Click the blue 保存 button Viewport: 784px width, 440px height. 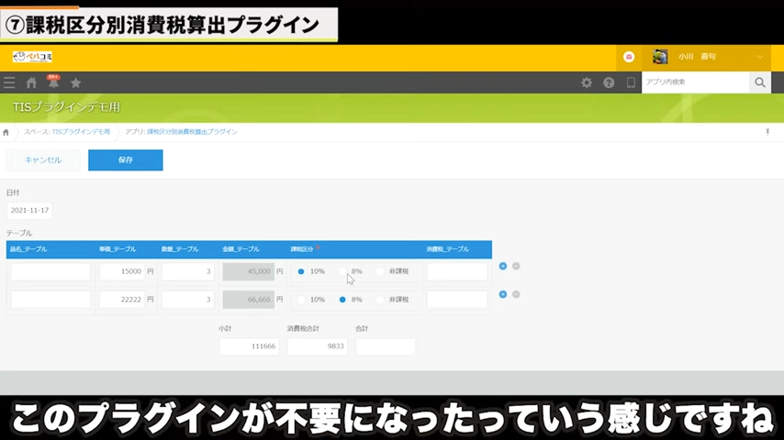point(126,159)
